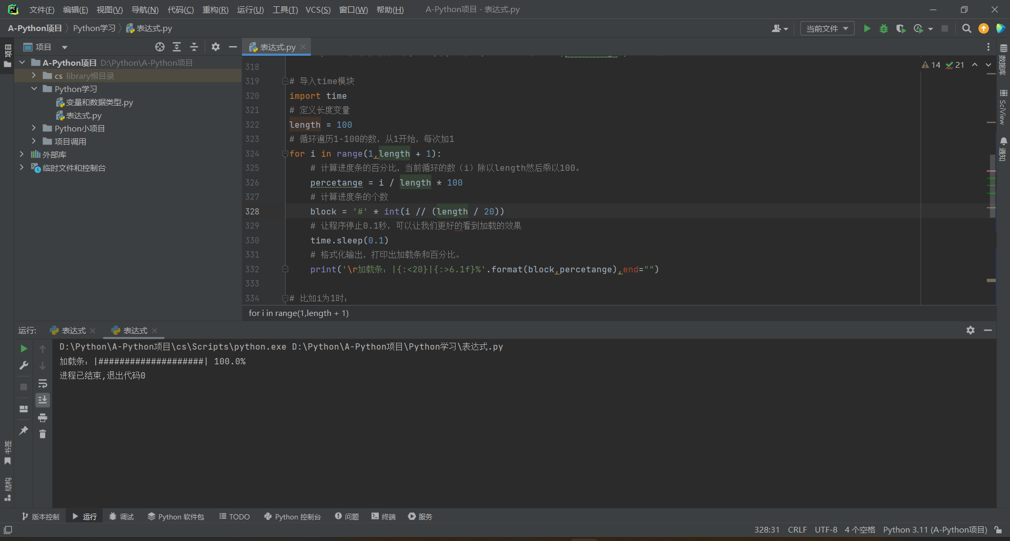
Task: Click the trash icon to clear console output
Action: pyautogui.click(x=43, y=434)
